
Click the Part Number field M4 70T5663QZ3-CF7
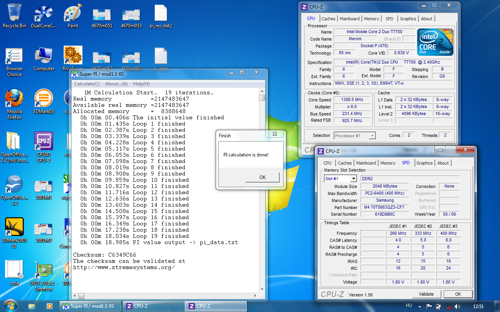coord(384,207)
